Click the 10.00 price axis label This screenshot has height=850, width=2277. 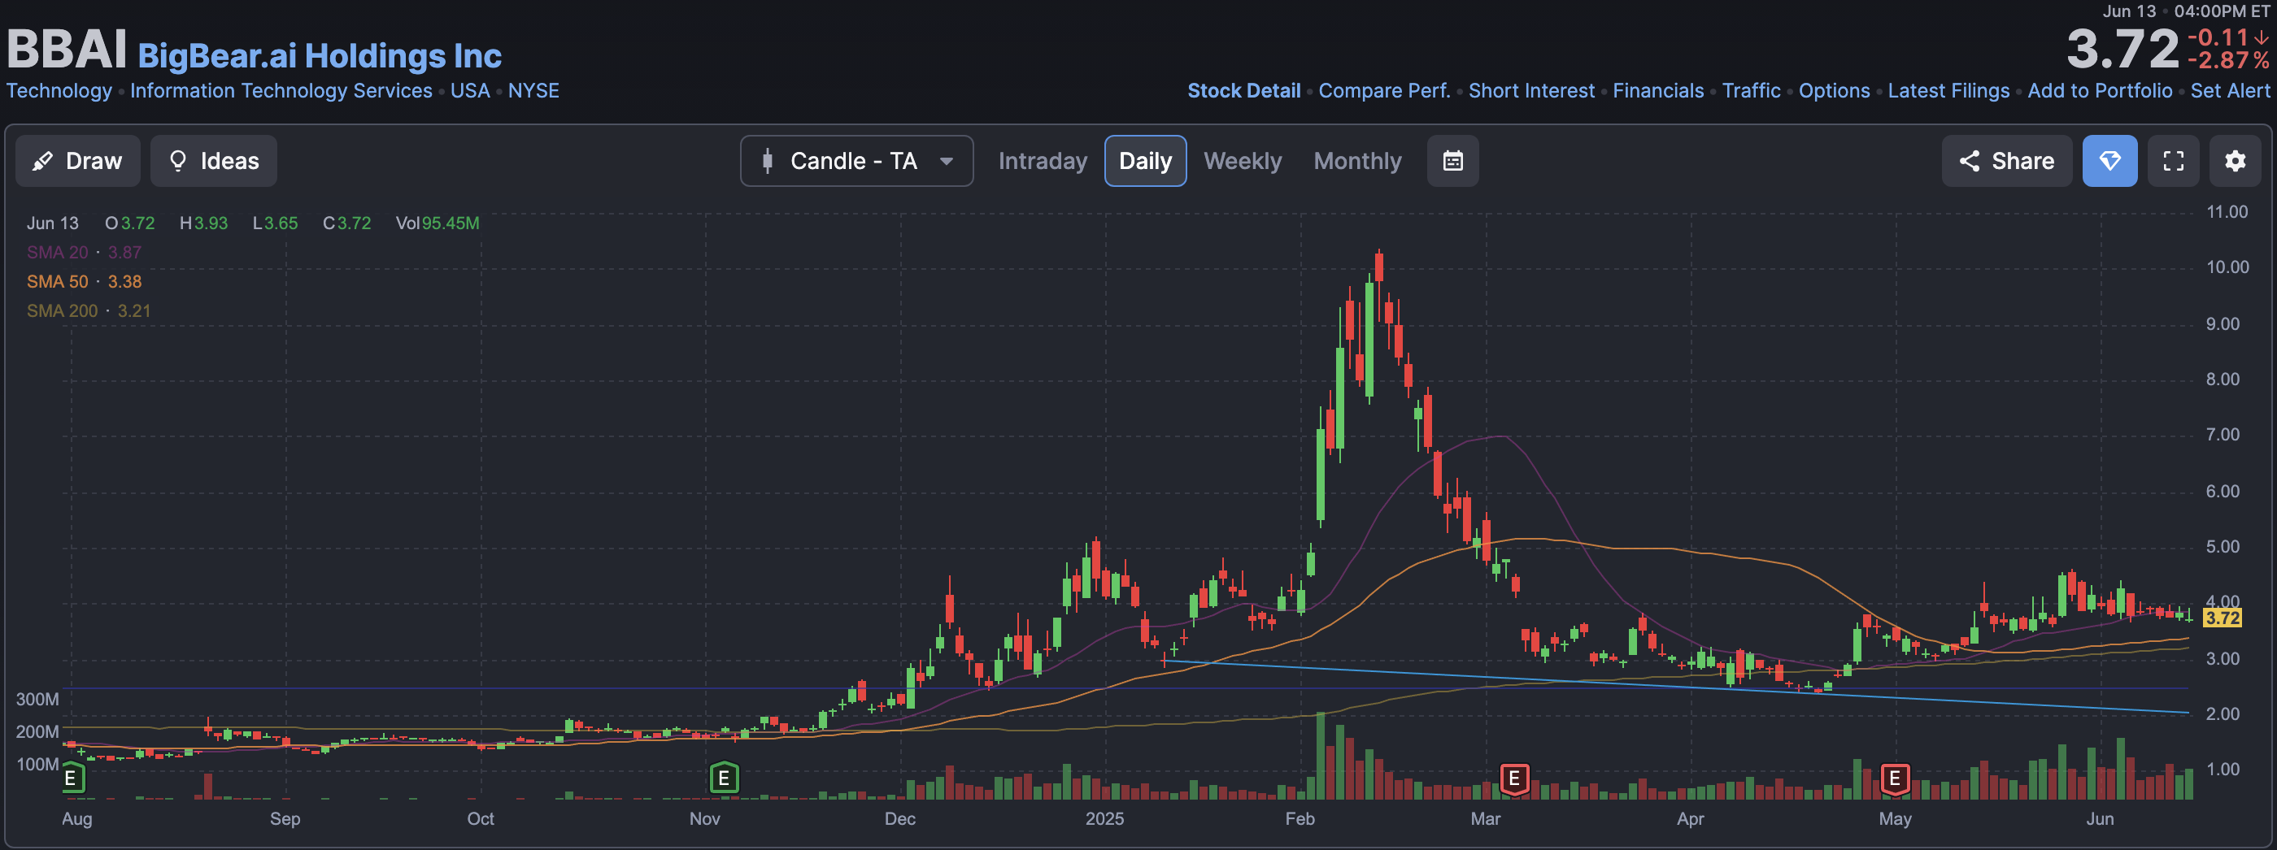(x=2227, y=267)
